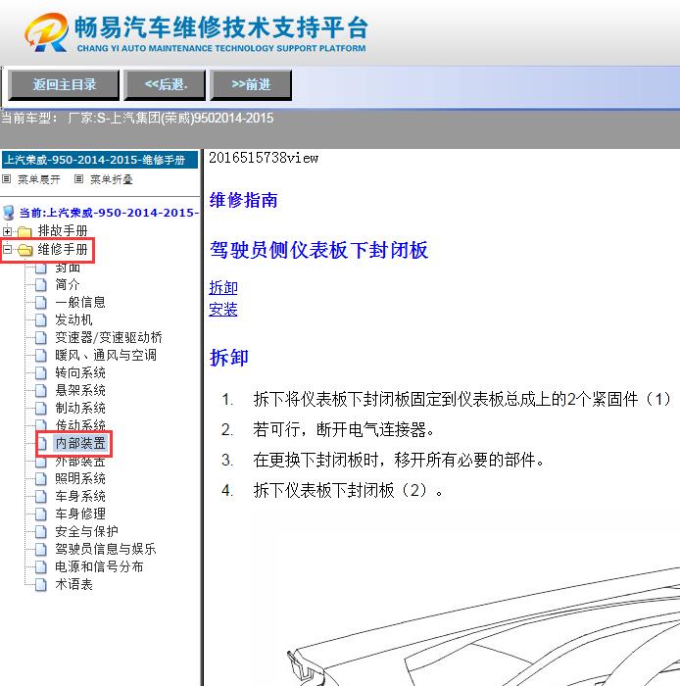Click step 3 text 在更换下封闭板时

(x=399, y=460)
